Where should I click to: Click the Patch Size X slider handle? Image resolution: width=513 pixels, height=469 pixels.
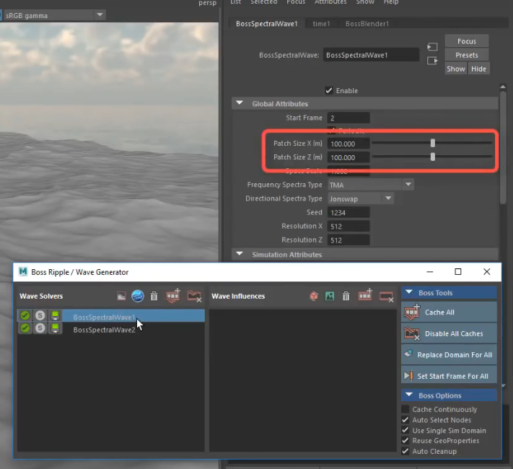(432, 143)
